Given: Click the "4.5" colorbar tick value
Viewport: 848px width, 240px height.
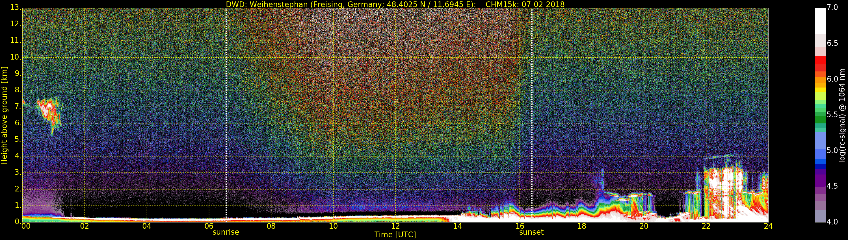Looking at the screenshot, I should [x=832, y=186].
